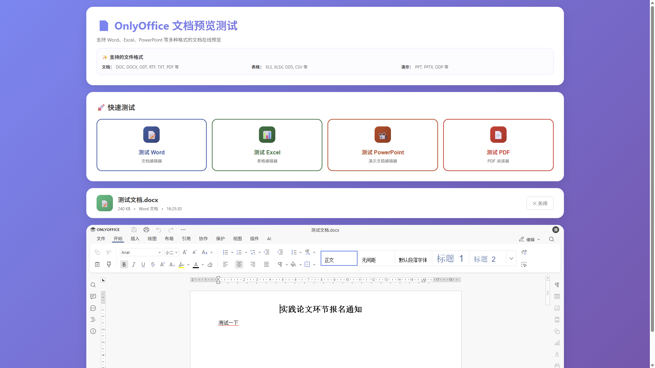The height and width of the screenshot is (368, 655).
Task: Click the copy style paintbrush icon
Action: click(109, 264)
